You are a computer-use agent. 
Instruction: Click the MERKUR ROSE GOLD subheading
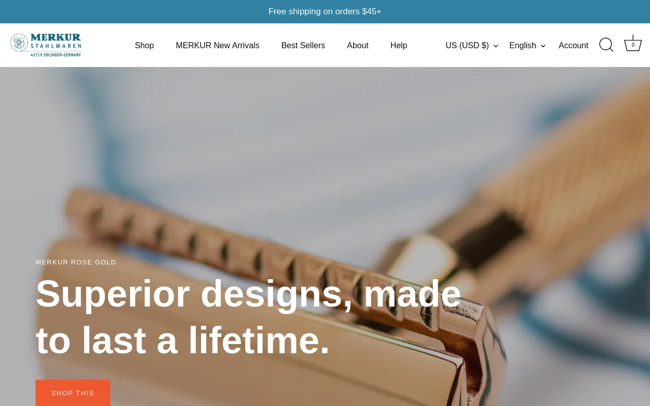coord(76,262)
